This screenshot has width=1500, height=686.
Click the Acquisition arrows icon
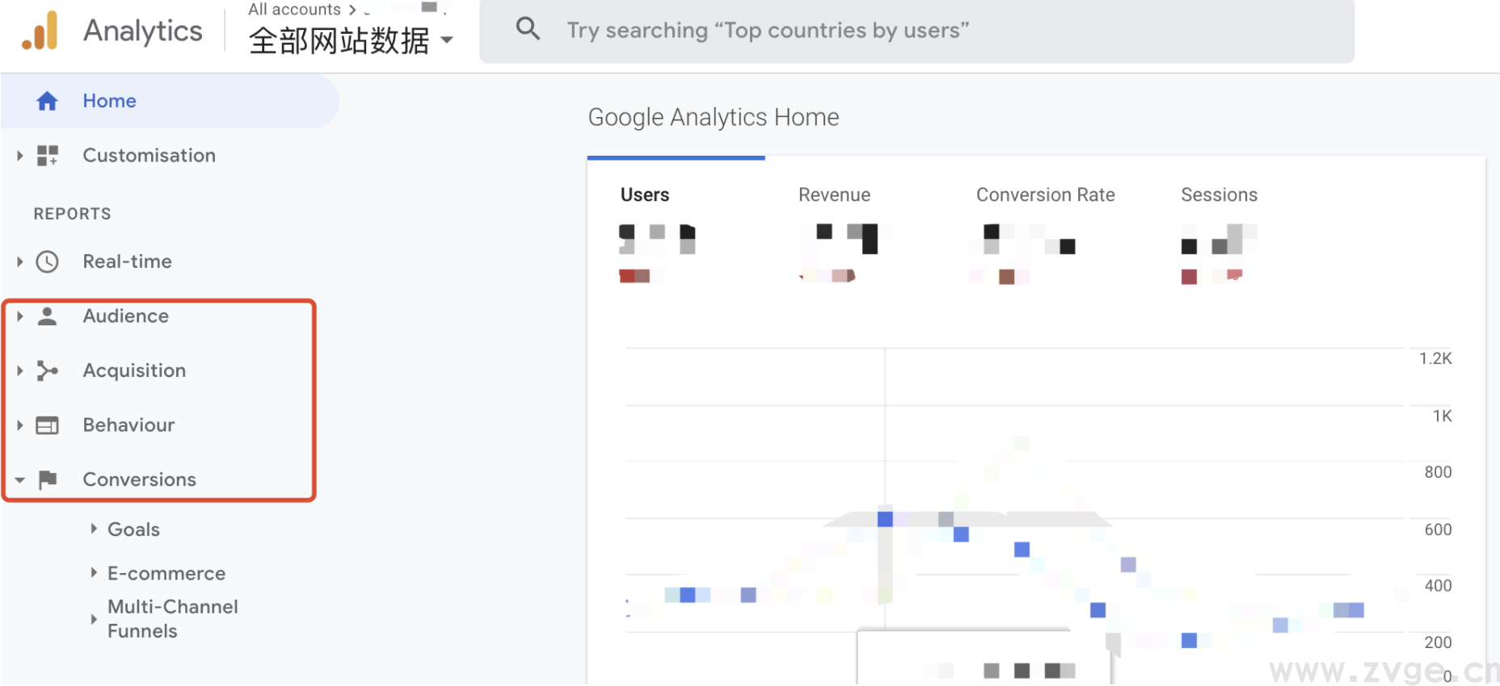(x=48, y=370)
